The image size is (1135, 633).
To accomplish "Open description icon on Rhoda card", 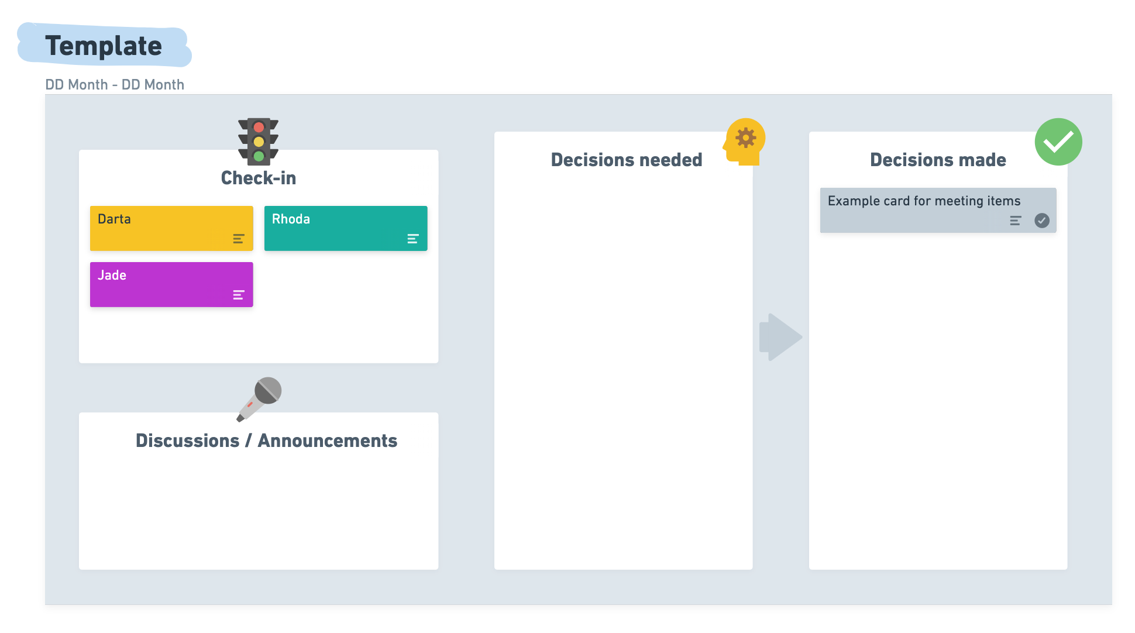I will 412,239.
